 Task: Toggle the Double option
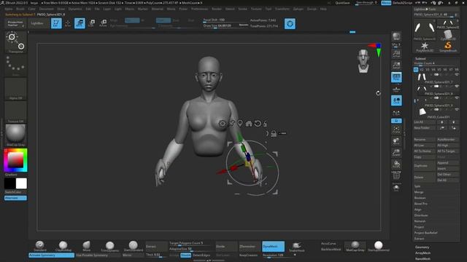[185, 255]
